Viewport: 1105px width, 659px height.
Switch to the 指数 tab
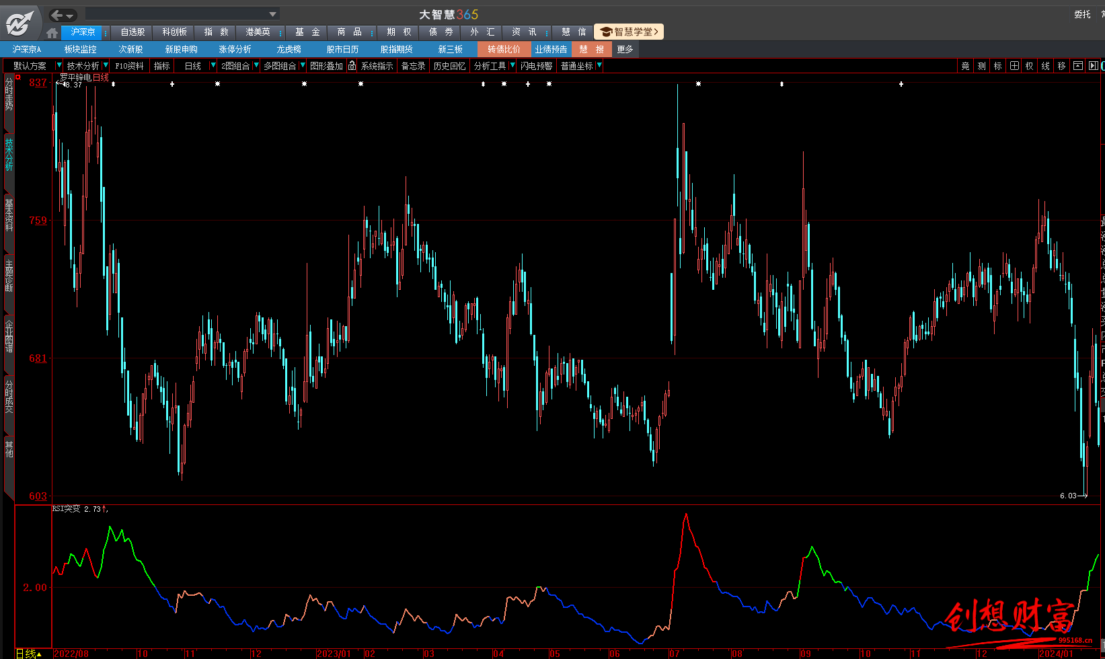216,32
